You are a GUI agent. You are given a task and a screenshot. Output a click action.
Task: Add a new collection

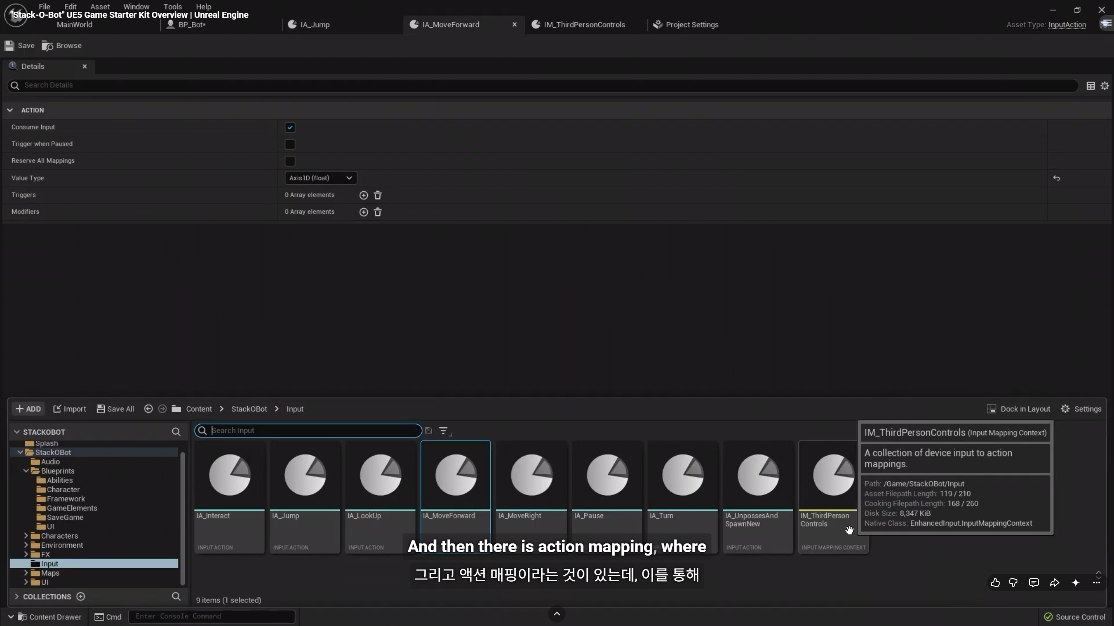(x=81, y=596)
